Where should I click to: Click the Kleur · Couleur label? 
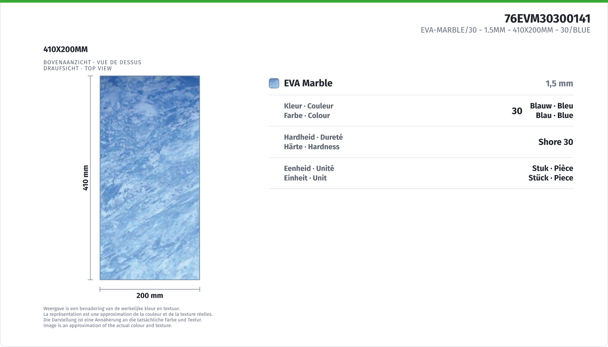click(309, 106)
